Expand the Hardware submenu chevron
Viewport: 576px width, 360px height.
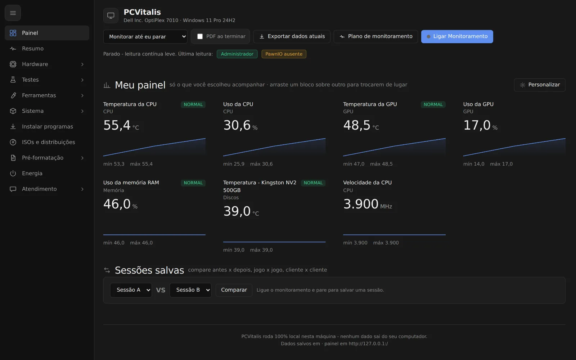click(82, 64)
